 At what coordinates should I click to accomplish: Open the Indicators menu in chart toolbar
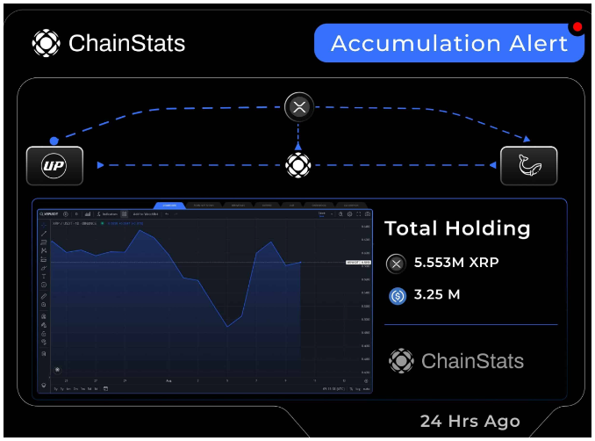(x=107, y=213)
